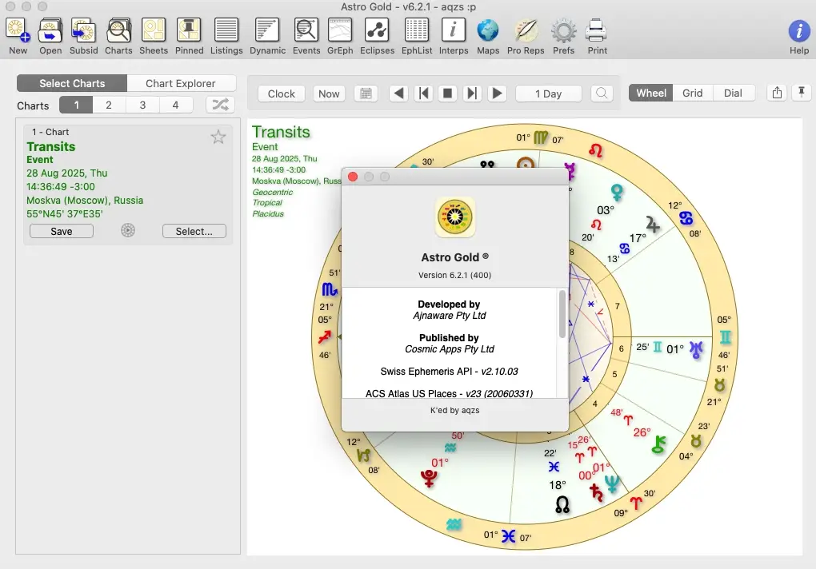The width and height of the screenshot is (816, 569).
Task: Play animation backward
Action: tap(398, 94)
